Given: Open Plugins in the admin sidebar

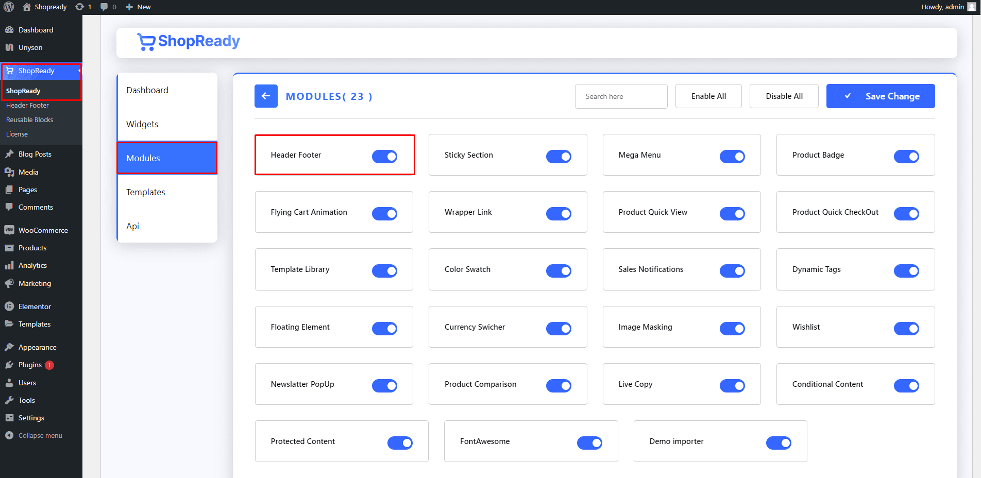Looking at the screenshot, I should 30,365.
